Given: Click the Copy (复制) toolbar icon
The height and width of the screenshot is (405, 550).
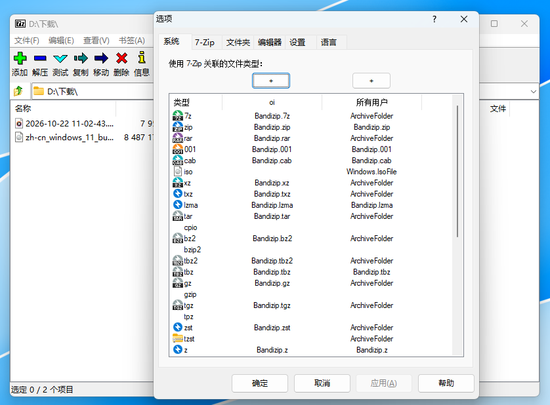Looking at the screenshot, I should [x=81, y=58].
